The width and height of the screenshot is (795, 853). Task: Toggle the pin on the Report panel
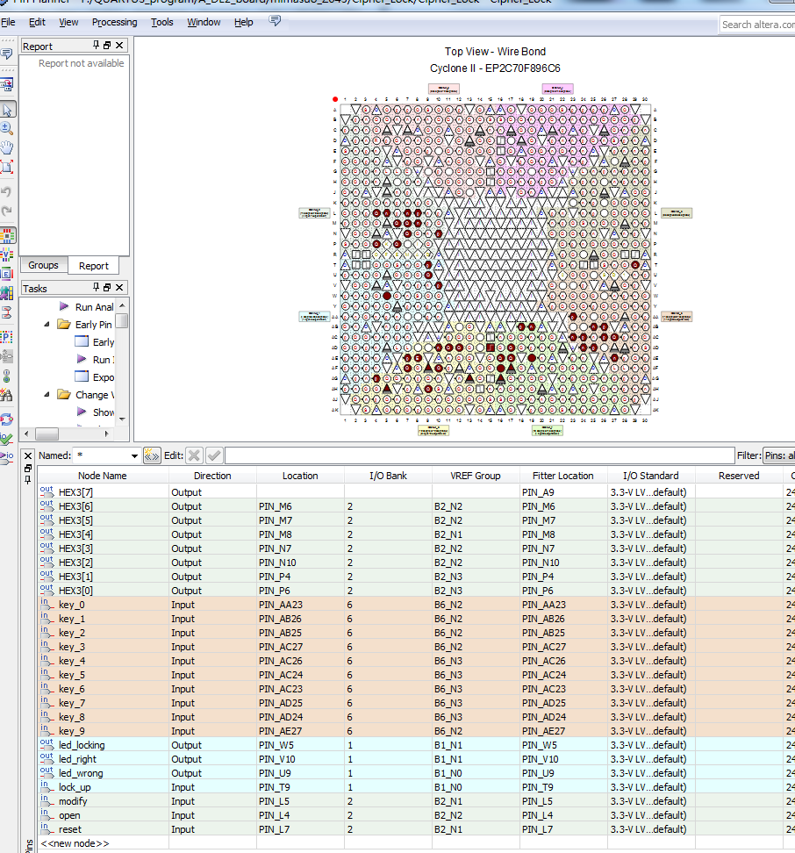pyautogui.click(x=97, y=46)
